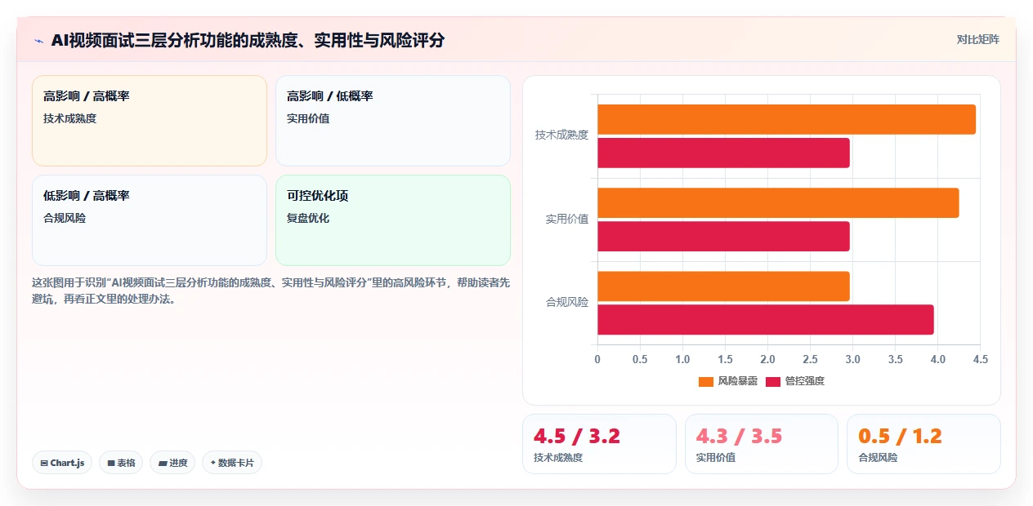
Task: Open the 4.3 / 3.5 实用价值 stat card
Action: (x=762, y=444)
